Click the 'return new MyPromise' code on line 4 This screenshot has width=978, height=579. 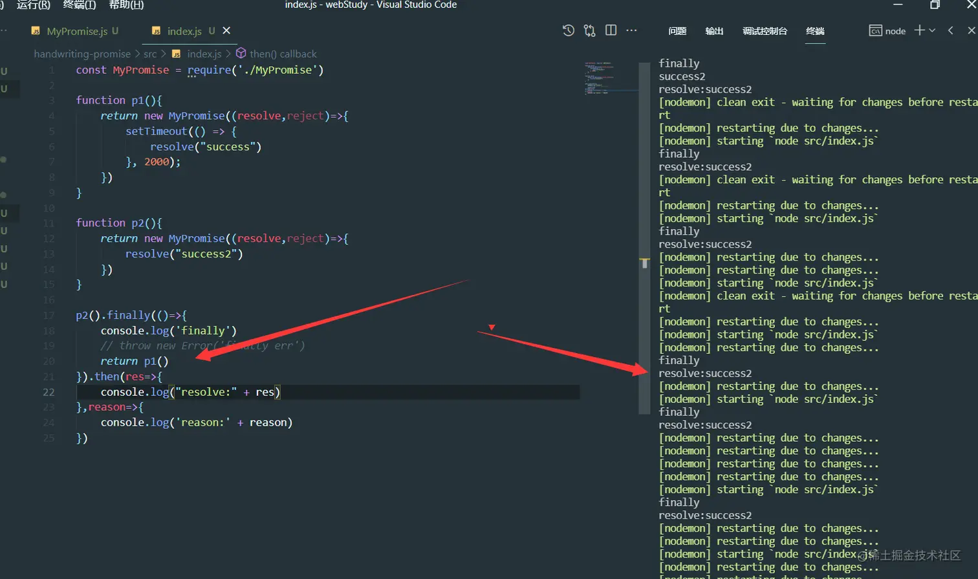(x=224, y=116)
